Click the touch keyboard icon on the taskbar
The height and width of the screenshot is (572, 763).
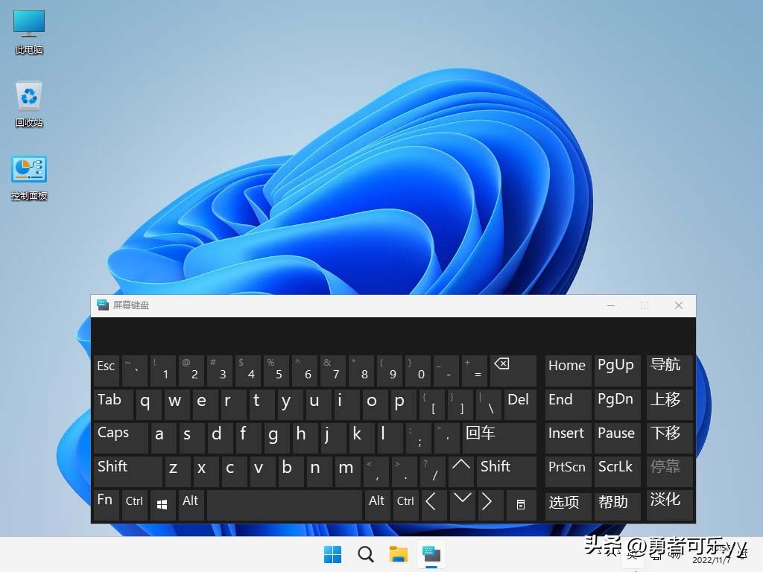point(431,554)
